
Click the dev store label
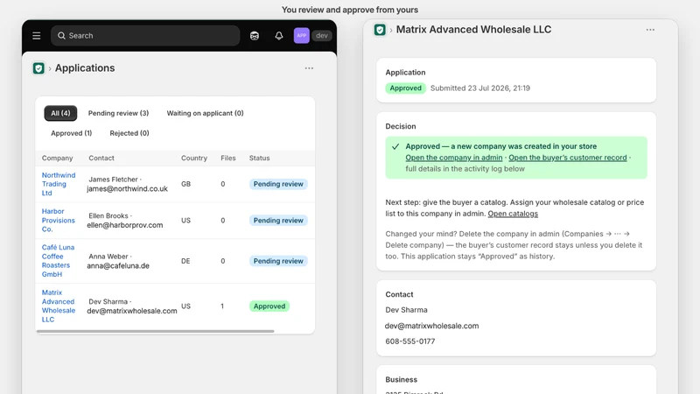(x=322, y=36)
